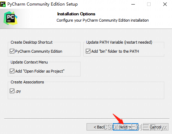Image resolution: width=172 pixels, height=134 pixels.
Task: Click the red arrow annotation pointing to Next
Action: tap(118, 119)
